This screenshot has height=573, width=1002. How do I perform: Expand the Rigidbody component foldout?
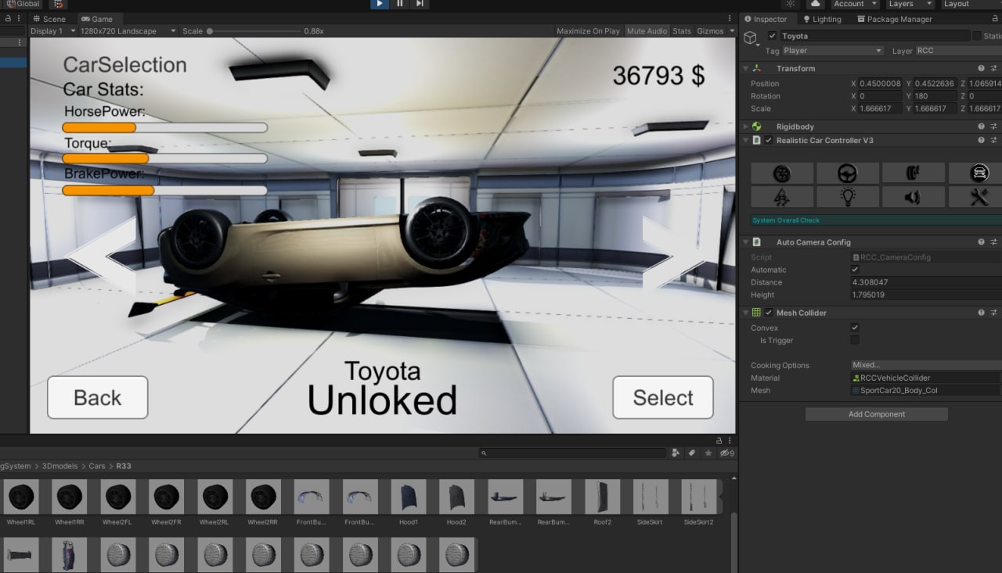click(745, 127)
